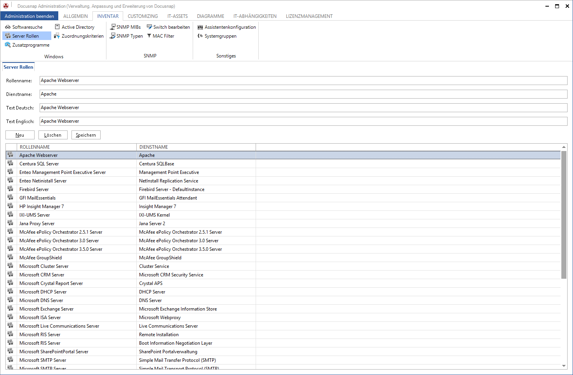
Task: Switch to the LIZENZMANAGEMENT ribbon tab
Action: pyautogui.click(x=309, y=16)
